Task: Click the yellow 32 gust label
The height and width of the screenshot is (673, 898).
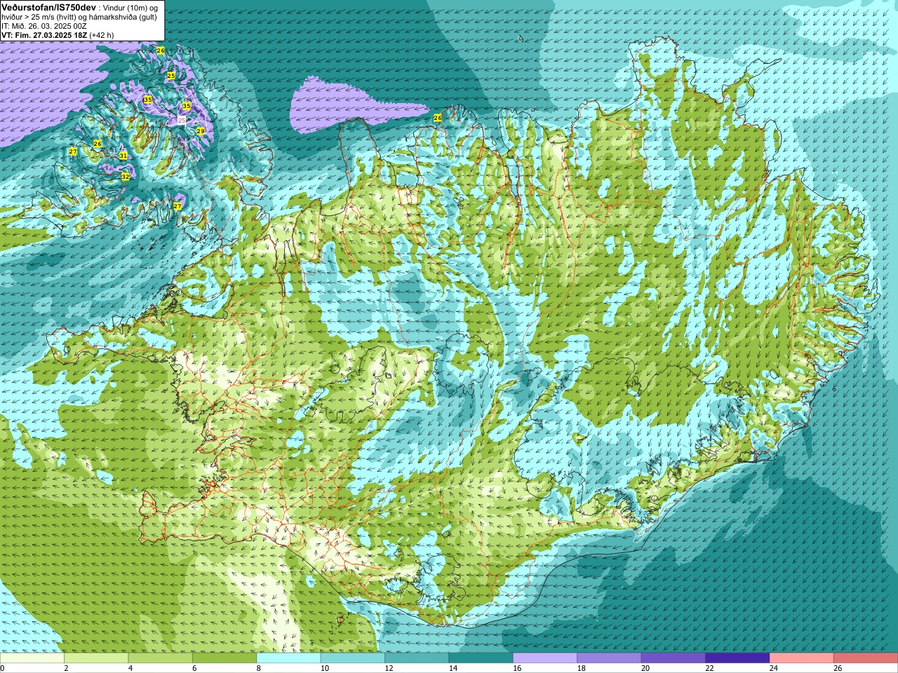Action: click(126, 177)
